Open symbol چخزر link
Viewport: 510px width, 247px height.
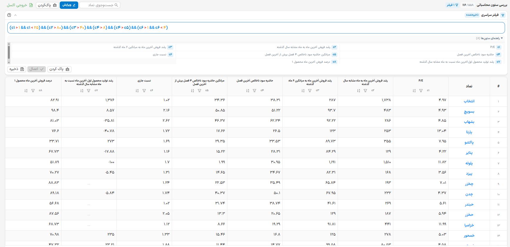click(469, 184)
